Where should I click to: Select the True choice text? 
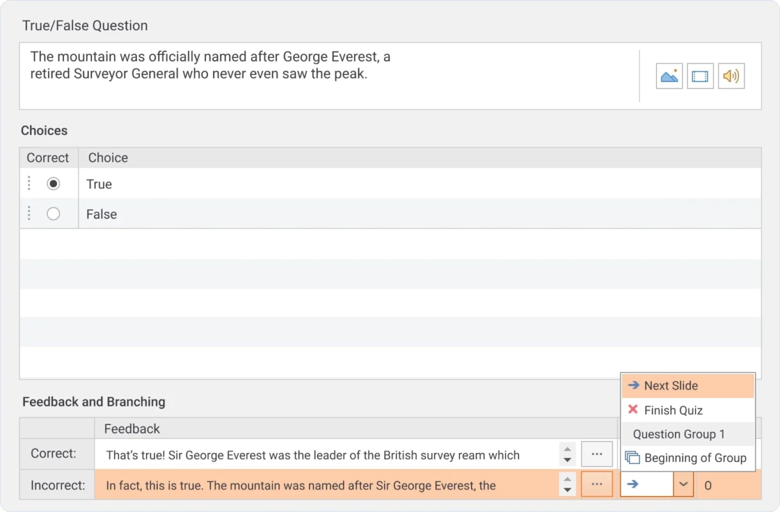(99, 184)
